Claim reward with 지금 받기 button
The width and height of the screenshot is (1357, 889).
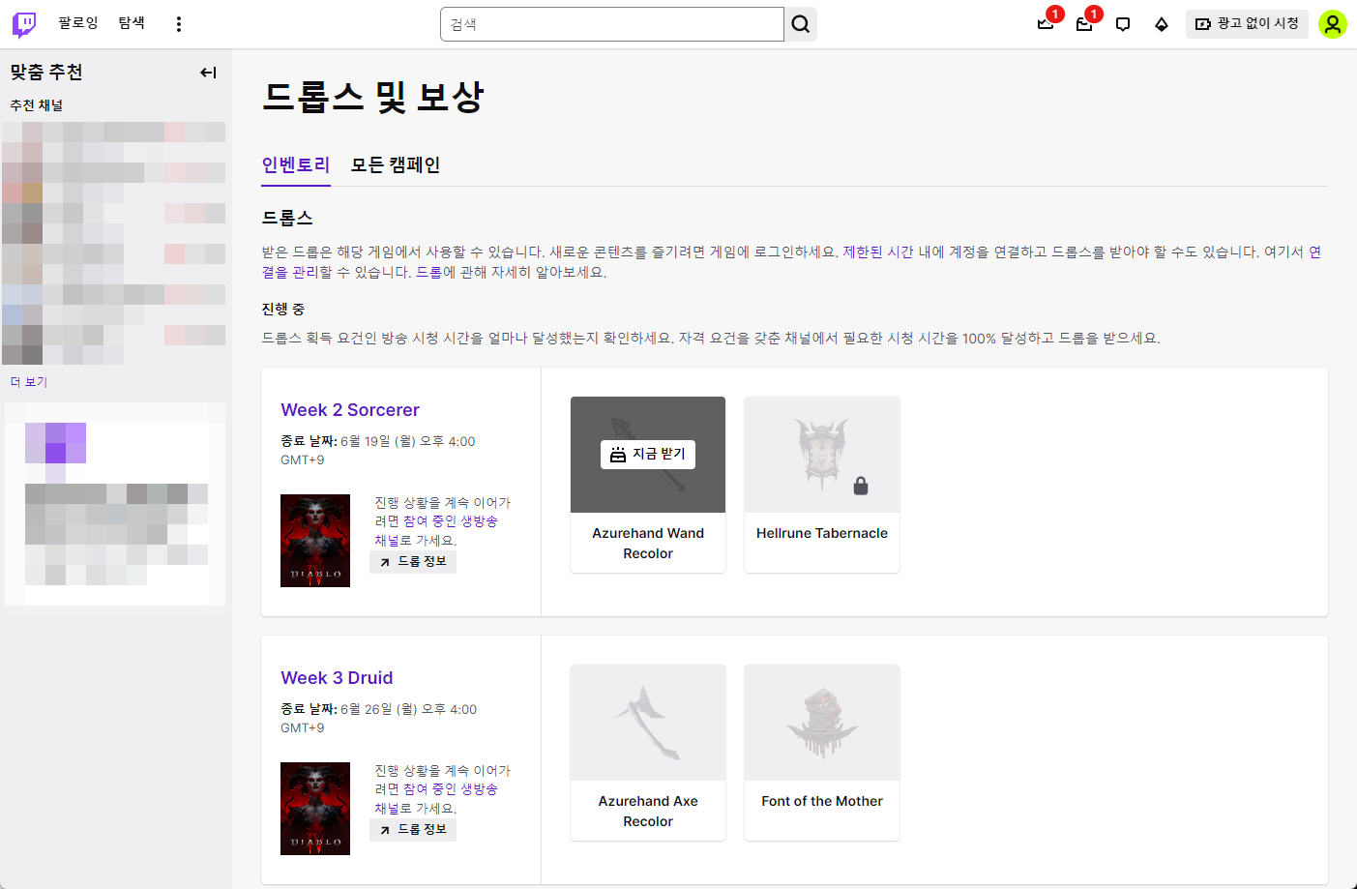[x=648, y=455]
